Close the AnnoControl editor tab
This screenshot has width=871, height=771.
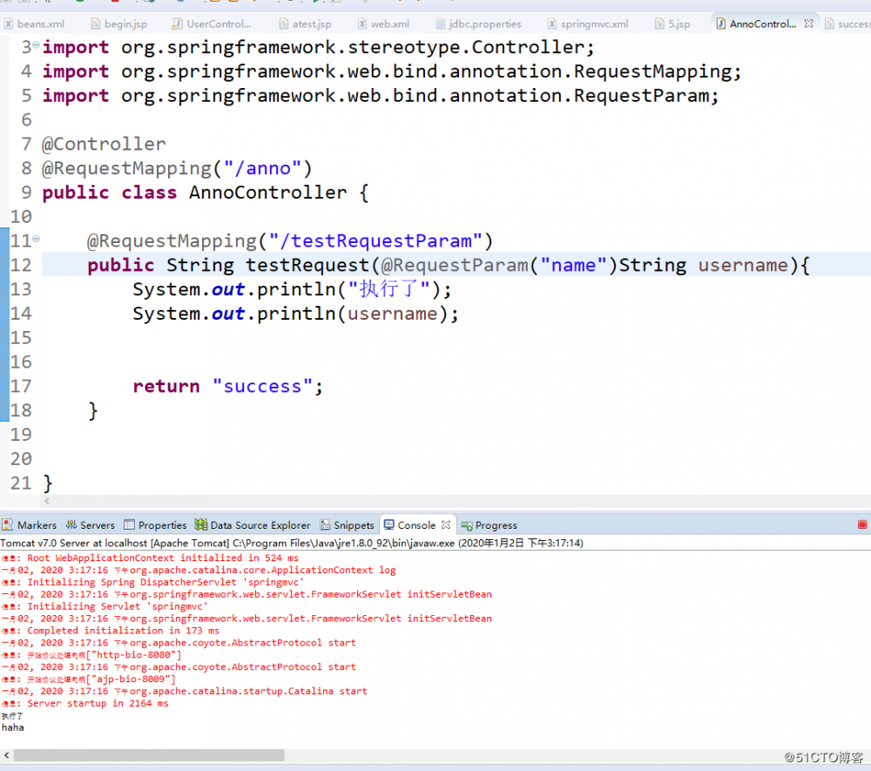pos(808,24)
